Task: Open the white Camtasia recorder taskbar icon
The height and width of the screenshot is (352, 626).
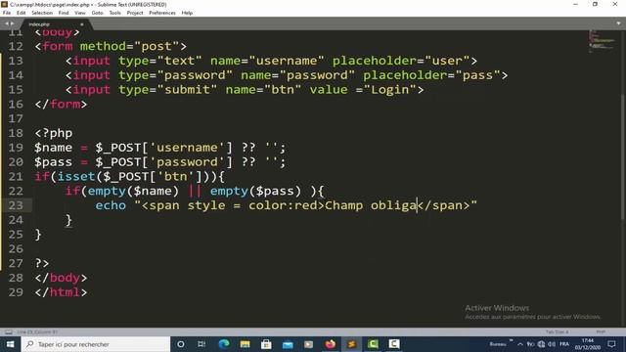Action: click(x=394, y=344)
